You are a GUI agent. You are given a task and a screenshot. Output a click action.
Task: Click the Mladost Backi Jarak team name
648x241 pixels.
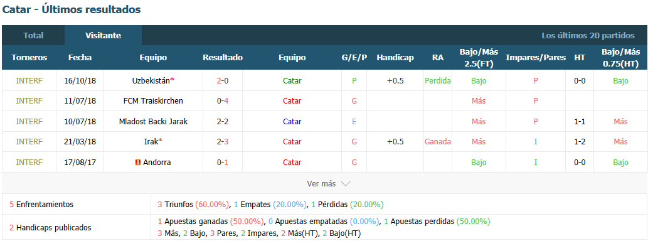point(153,122)
